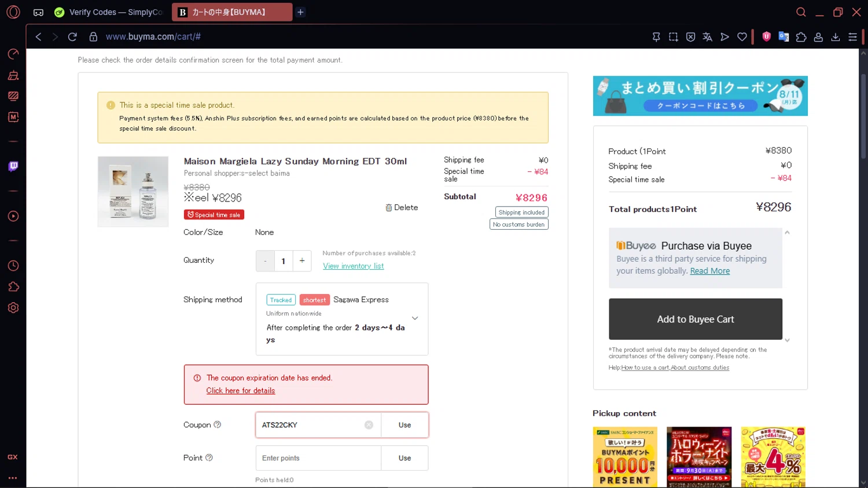
Task: Open the About customs duties link
Action: pos(700,368)
